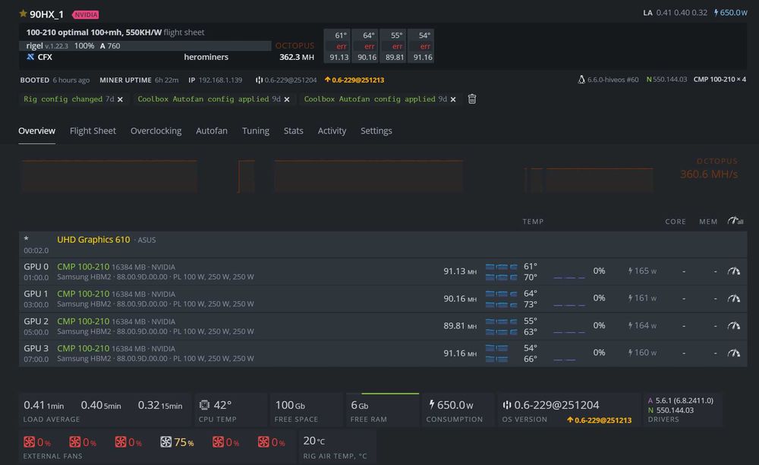Open the Overclocking tab
The image size is (759, 465).
click(x=156, y=130)
